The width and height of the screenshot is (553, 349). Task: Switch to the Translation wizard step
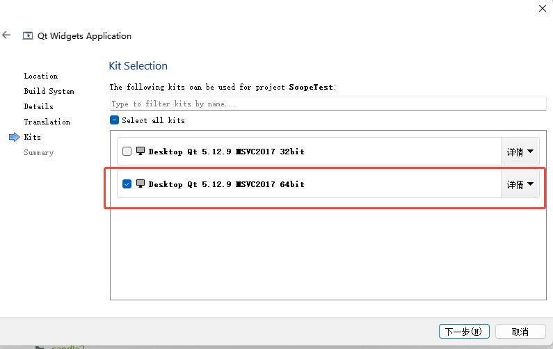(x=47, y=122)
